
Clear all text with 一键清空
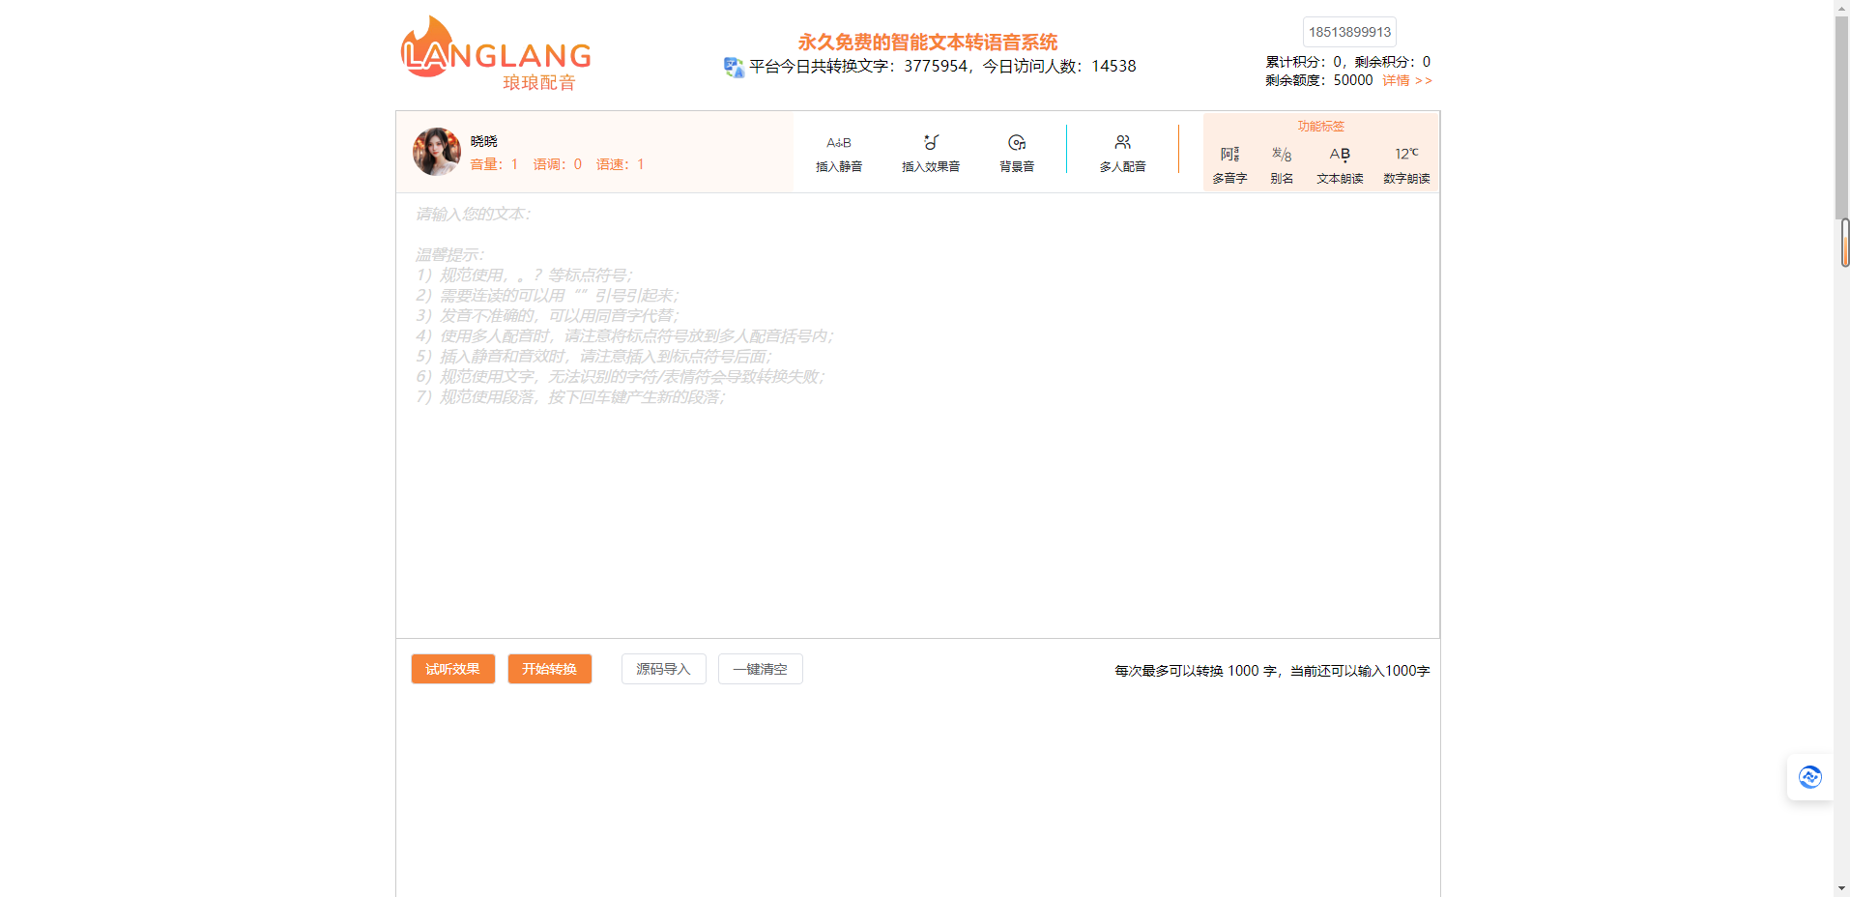(x=760, y=669)
